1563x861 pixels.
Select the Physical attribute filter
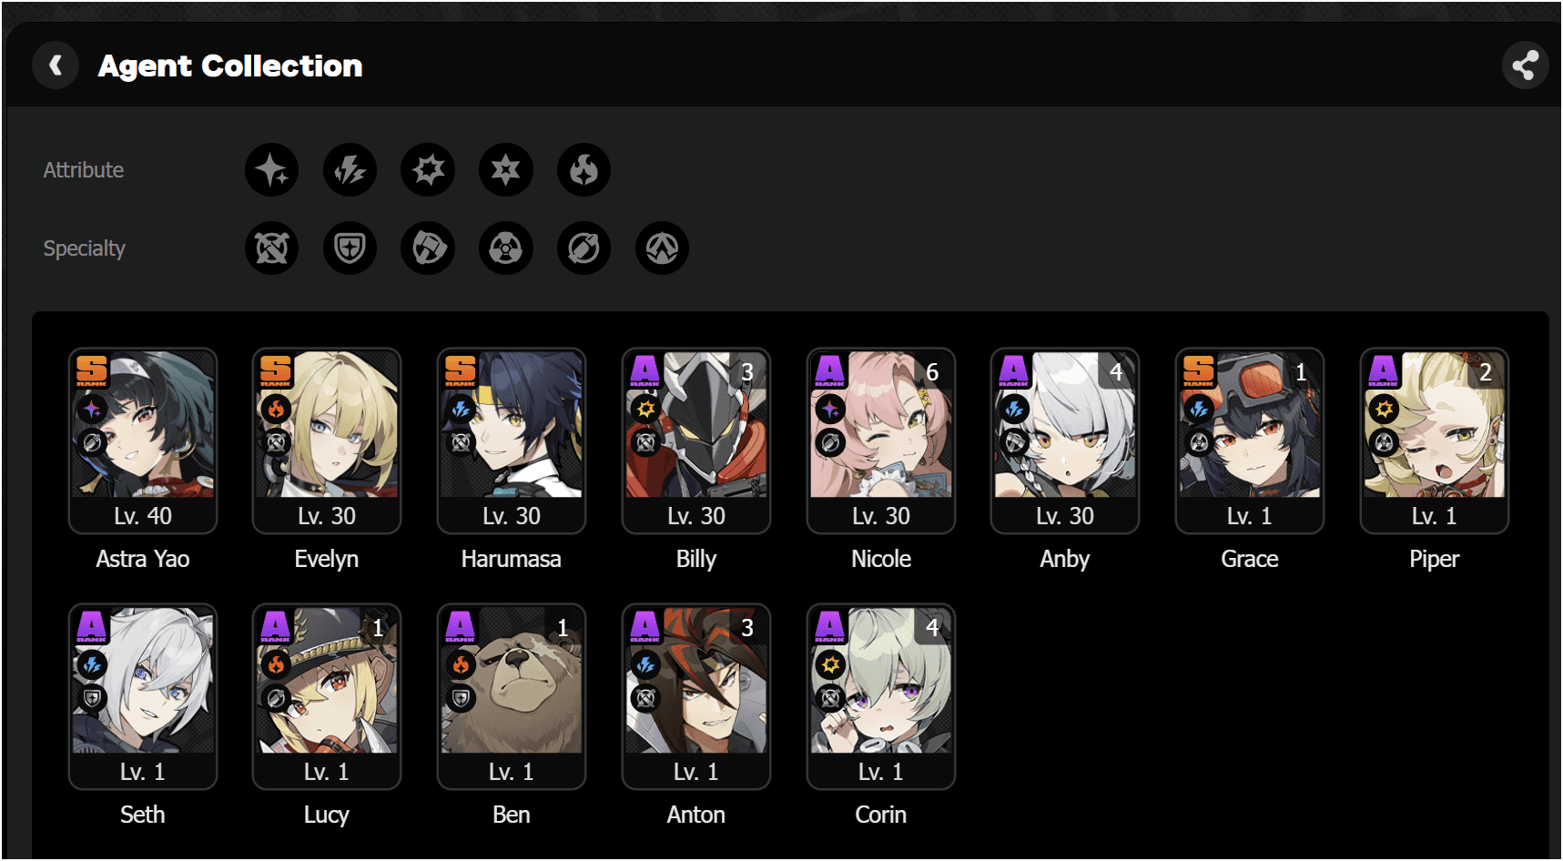(x=428, y=170)
